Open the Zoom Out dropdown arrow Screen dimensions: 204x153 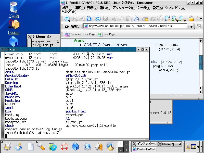(x=185, y=21)
